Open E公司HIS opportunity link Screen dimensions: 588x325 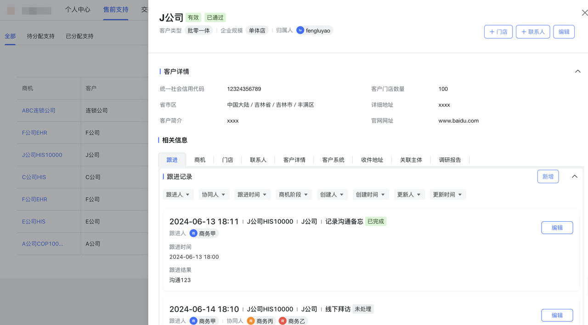tap(34, 222)
